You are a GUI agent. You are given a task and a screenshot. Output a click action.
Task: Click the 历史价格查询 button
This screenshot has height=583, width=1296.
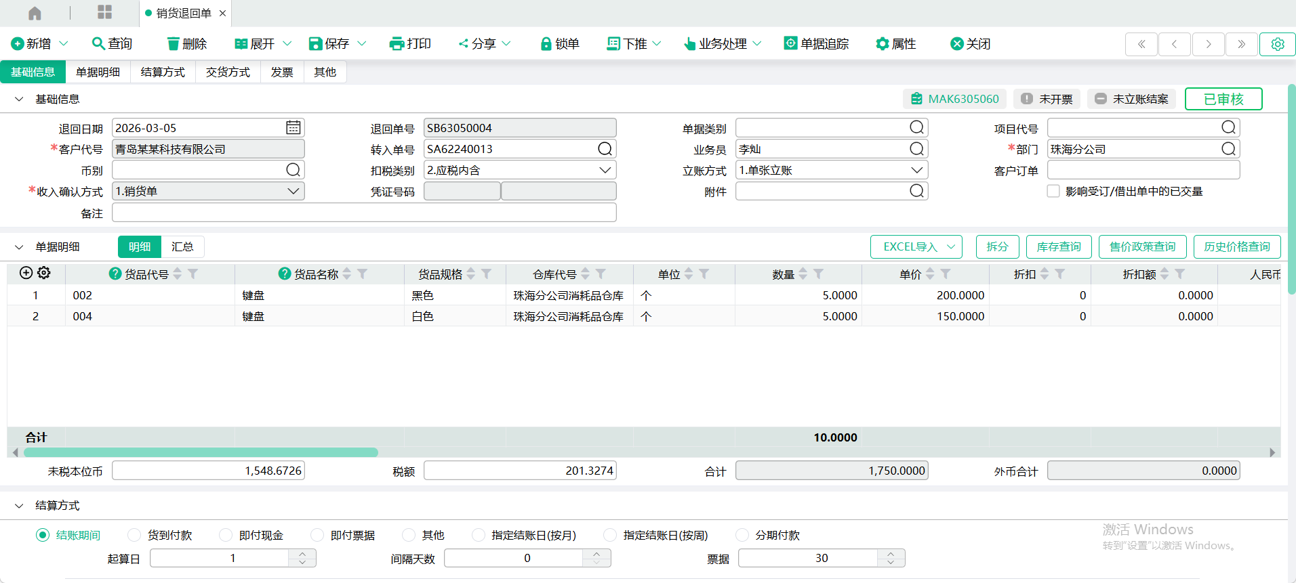1236,247
